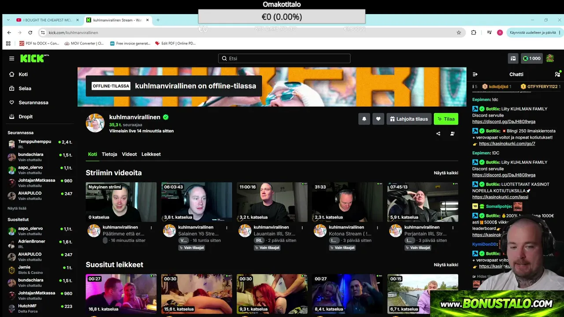Play the clip with 8,4 t. katselua
The width and height of the screenshot is (564, 317).
347,294
